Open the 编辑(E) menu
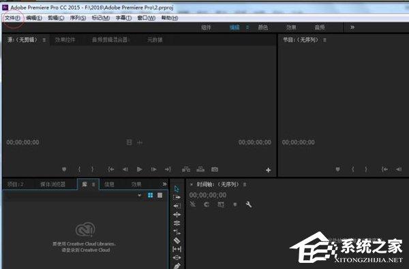 (34, 18)
